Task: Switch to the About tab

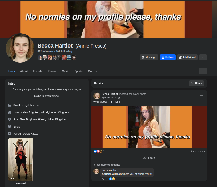Action: (x=24, y=71)
